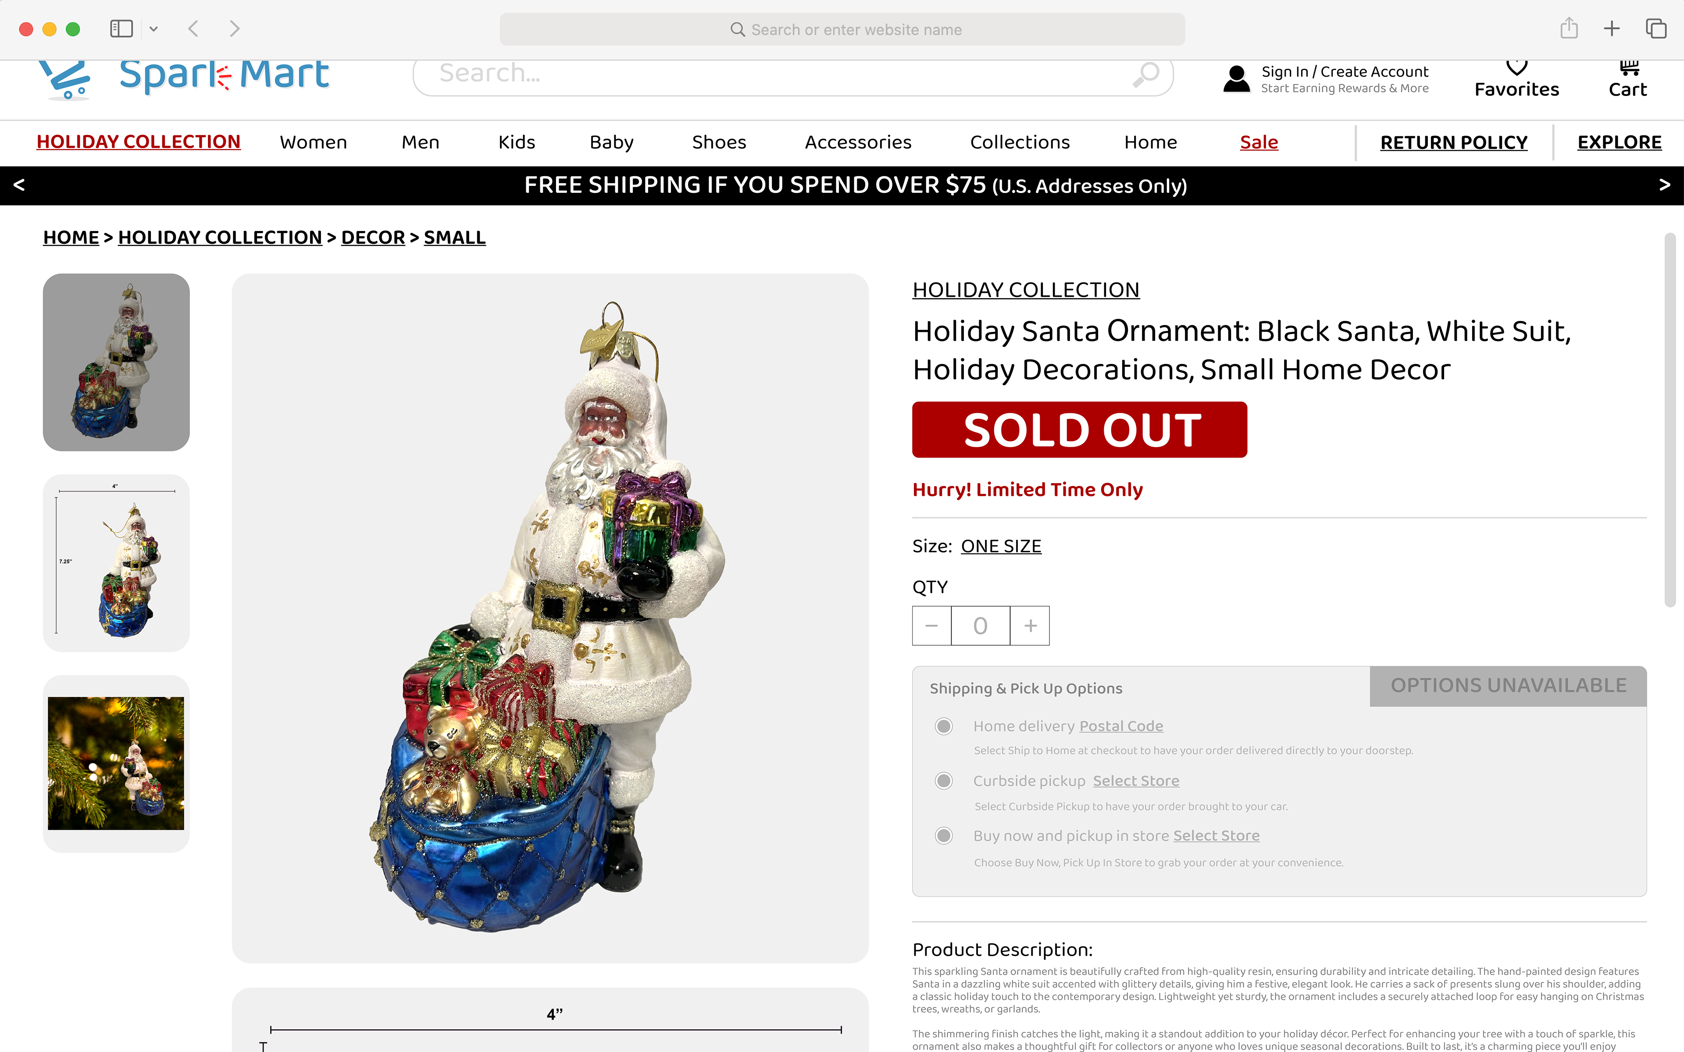Expand sidebar options dropdown chevron
Image resolution: width=1684 pixels, height=1052 pixels.
[154, 28]
